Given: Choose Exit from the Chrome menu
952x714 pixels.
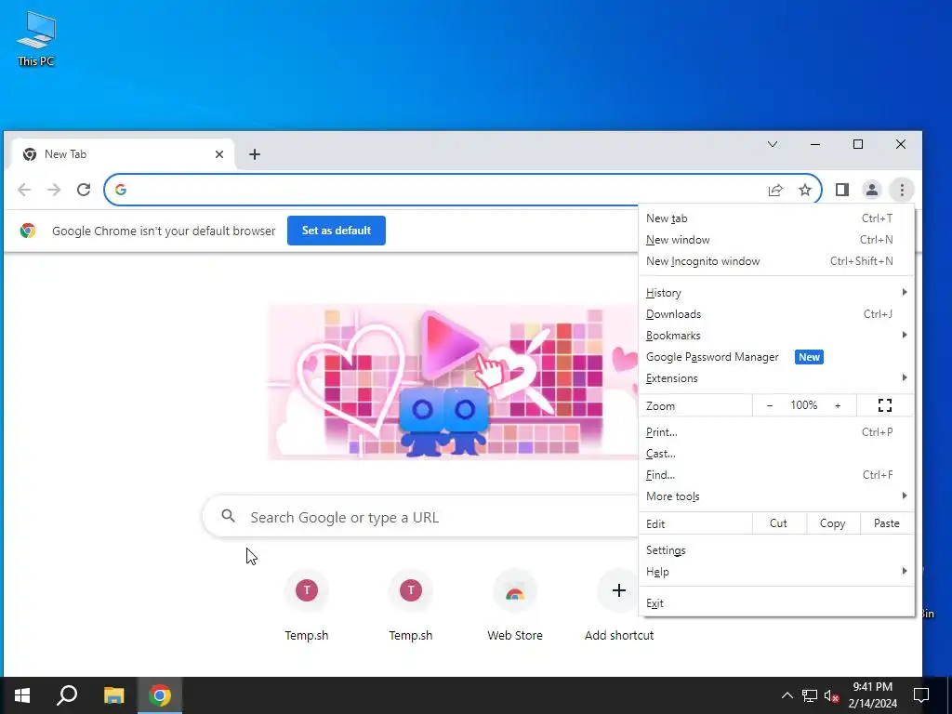Looking at the screenshot, I should coord(776,603).
